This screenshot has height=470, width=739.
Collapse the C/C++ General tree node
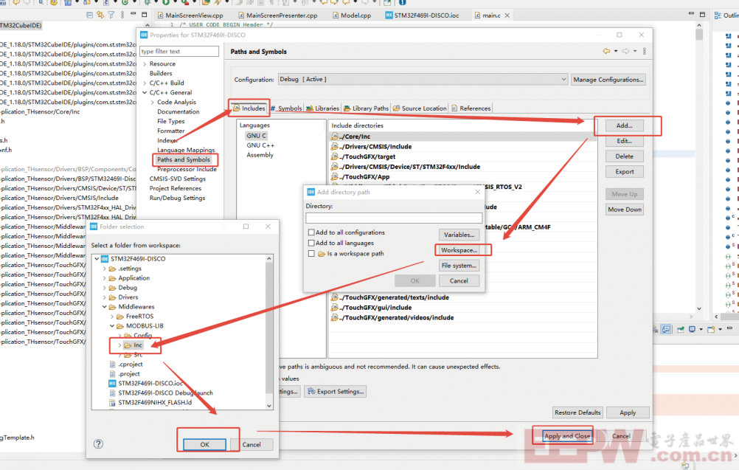[145, 92]
